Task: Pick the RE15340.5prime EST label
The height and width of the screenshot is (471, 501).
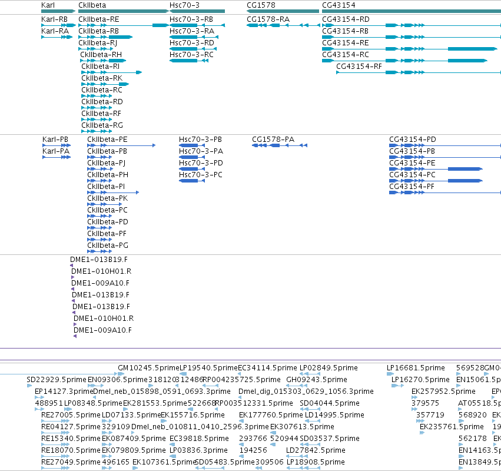Action: click(71, 439)
